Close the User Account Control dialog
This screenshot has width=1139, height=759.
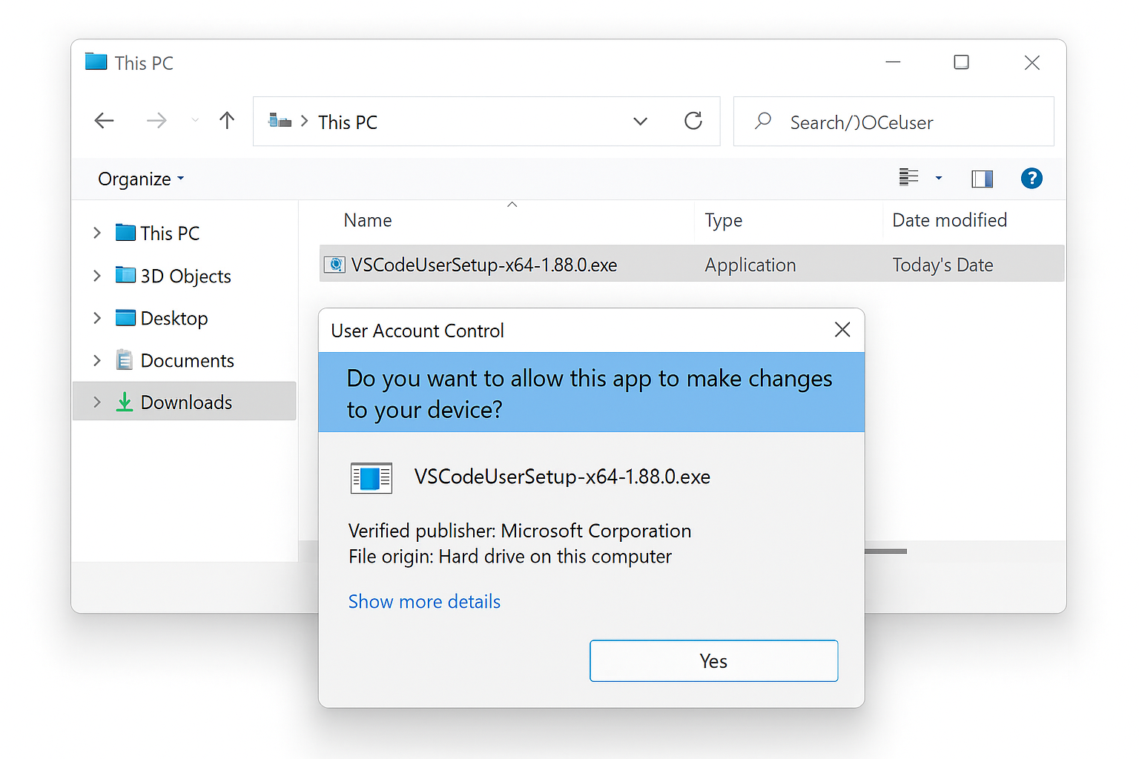[x=842, y=330]
